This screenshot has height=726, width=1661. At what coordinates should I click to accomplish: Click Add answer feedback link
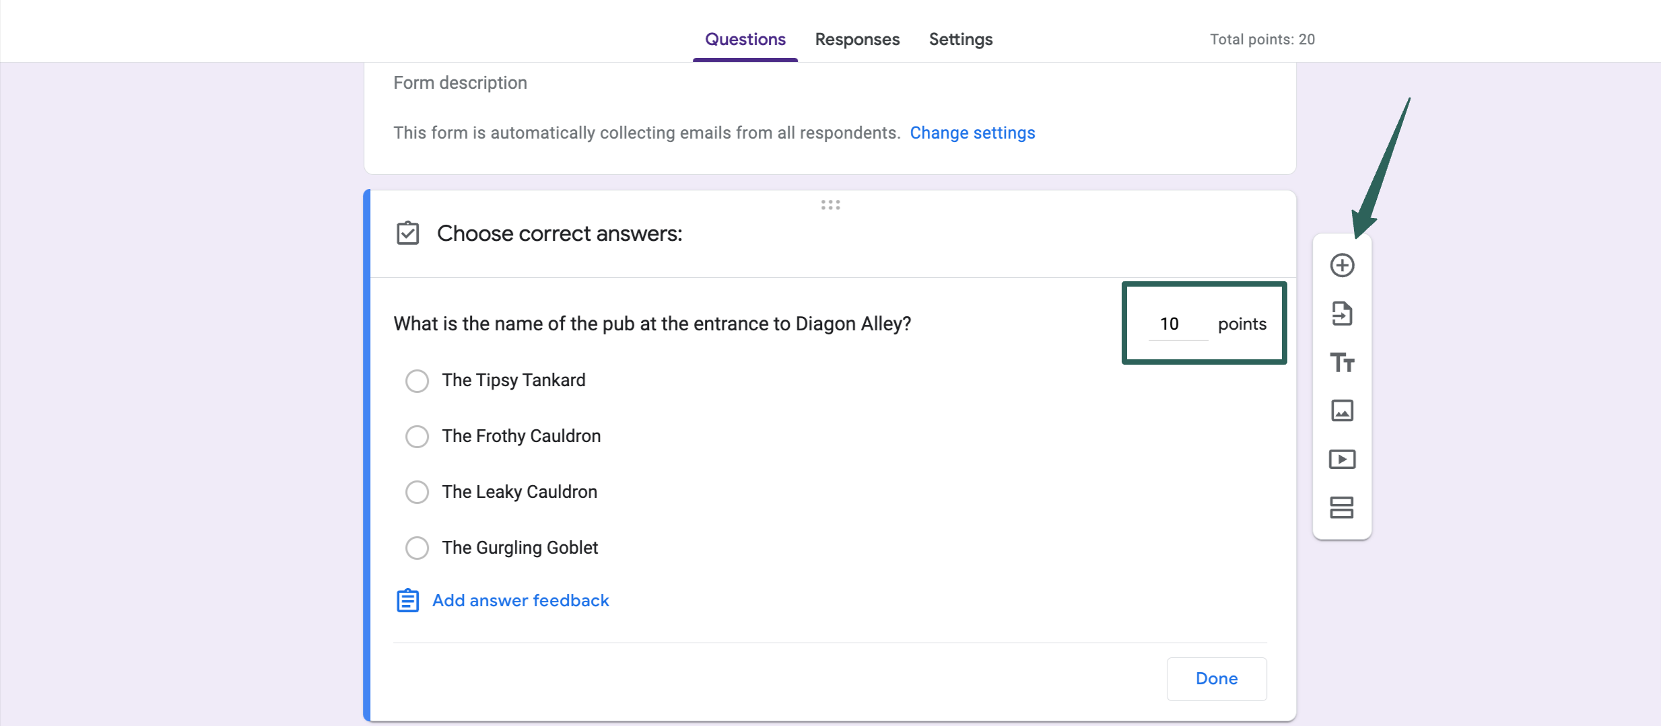(520, 600)
